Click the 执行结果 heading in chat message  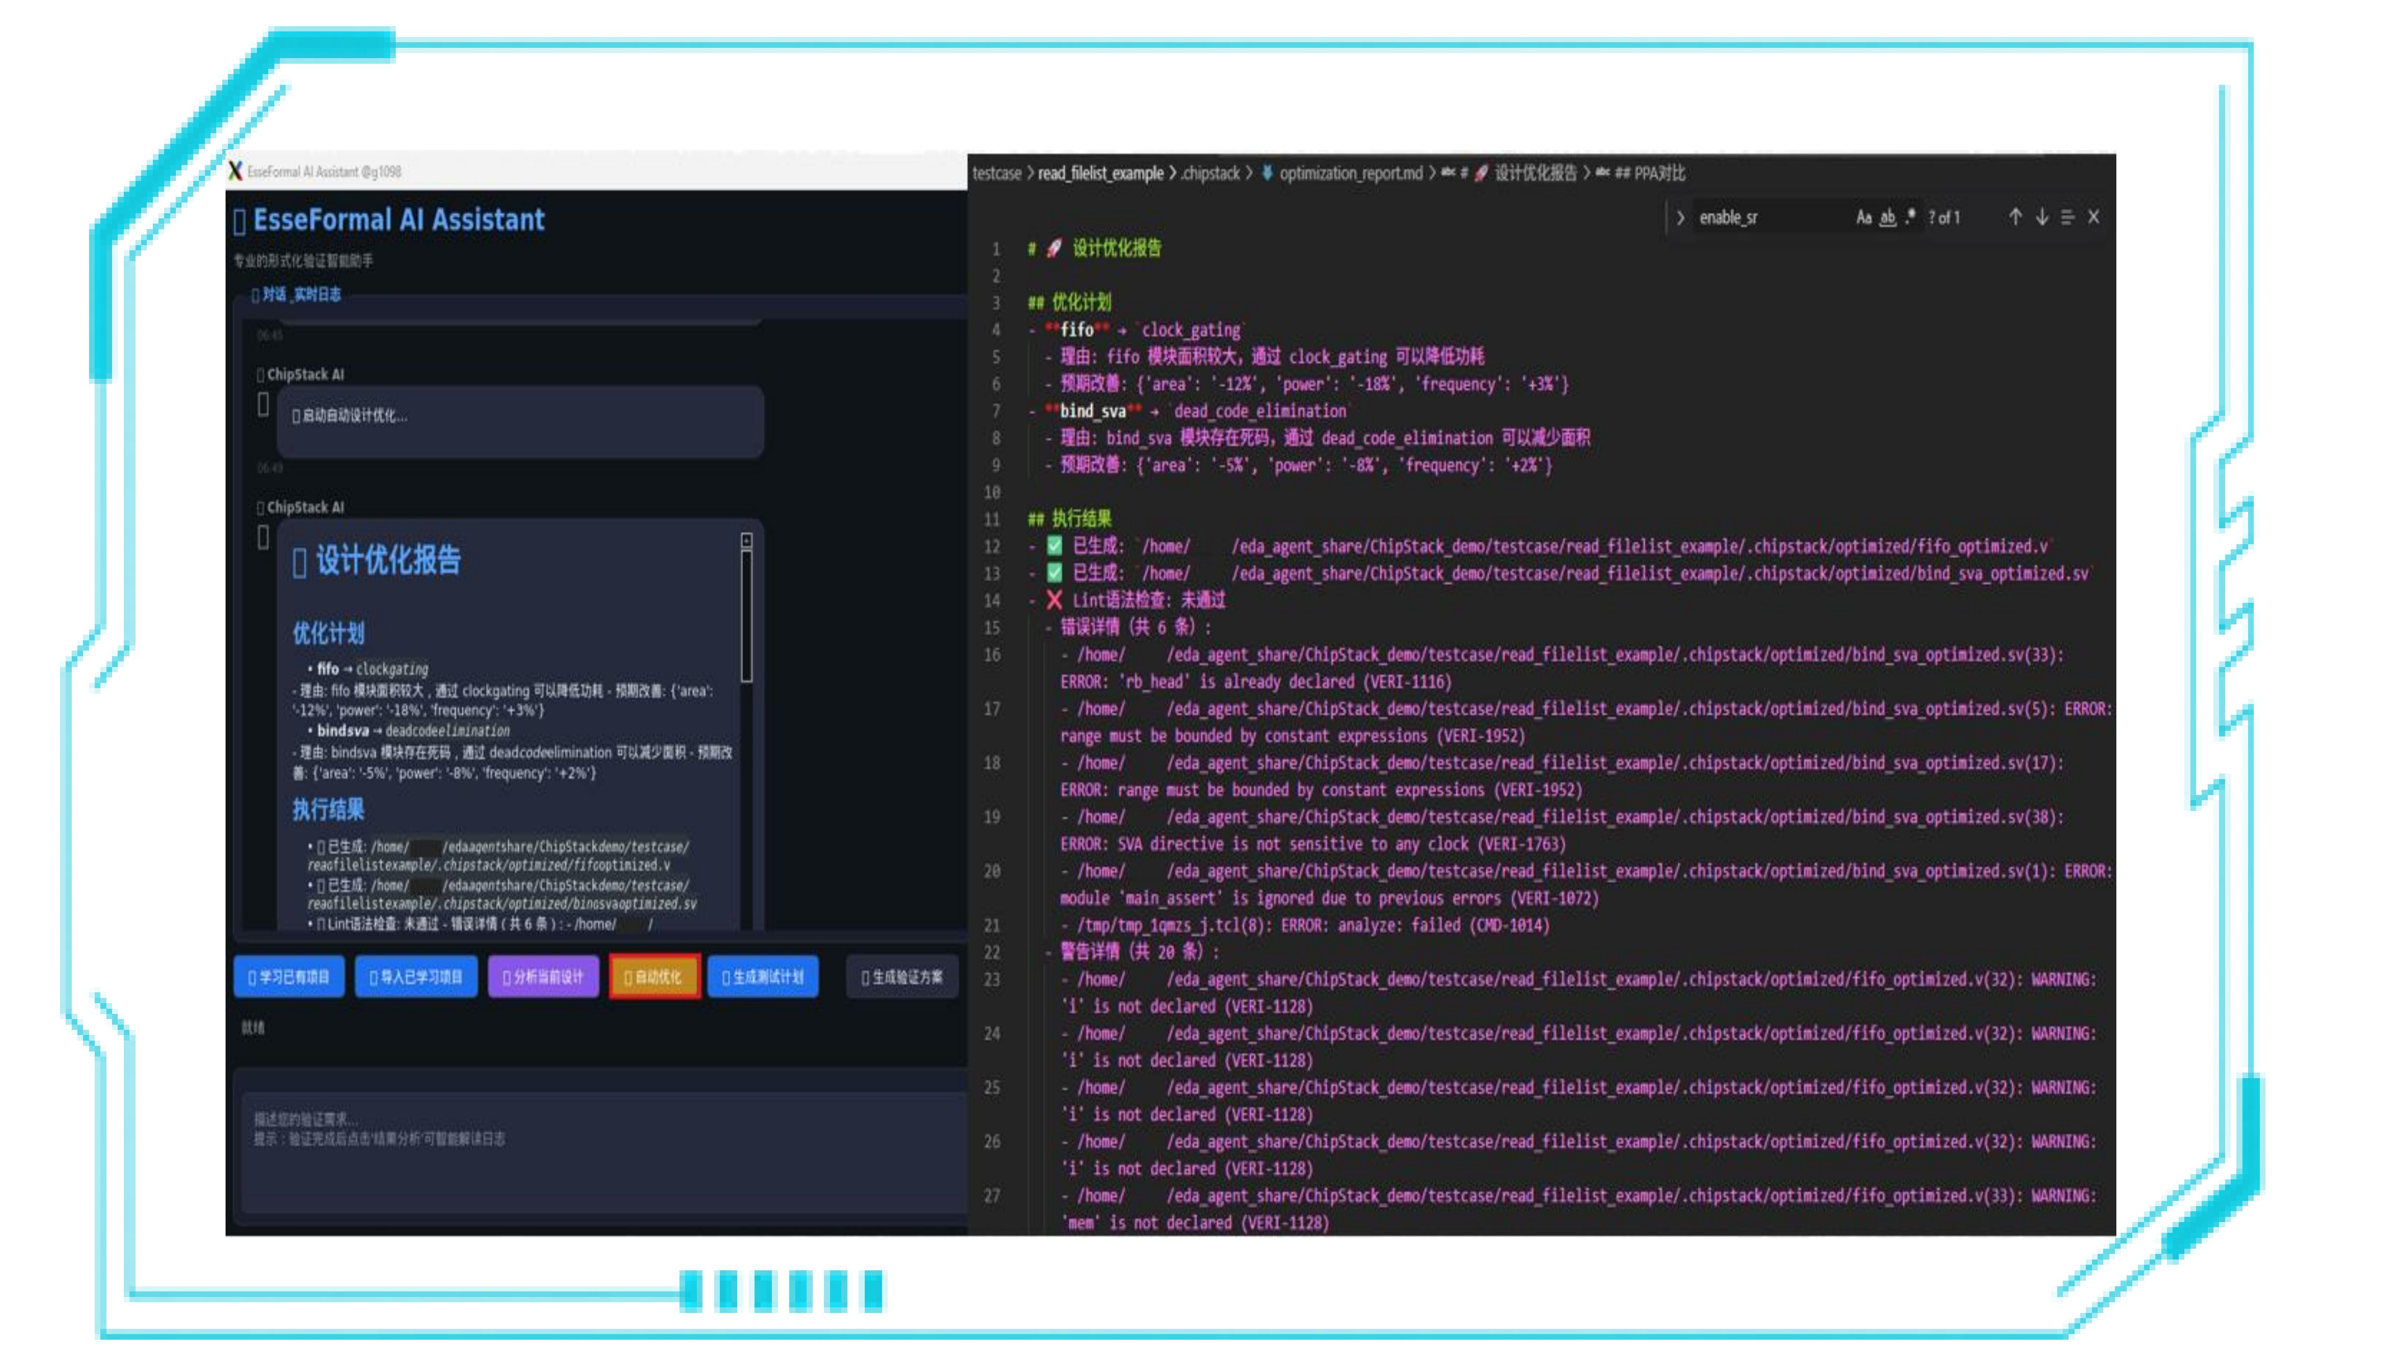[328, 810]
